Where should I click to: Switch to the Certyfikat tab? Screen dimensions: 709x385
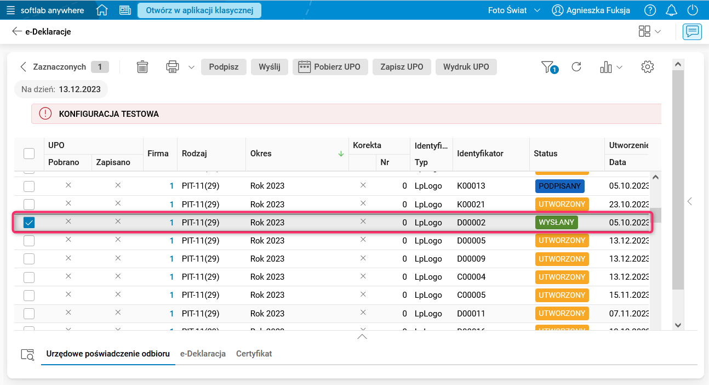(254, 354)
